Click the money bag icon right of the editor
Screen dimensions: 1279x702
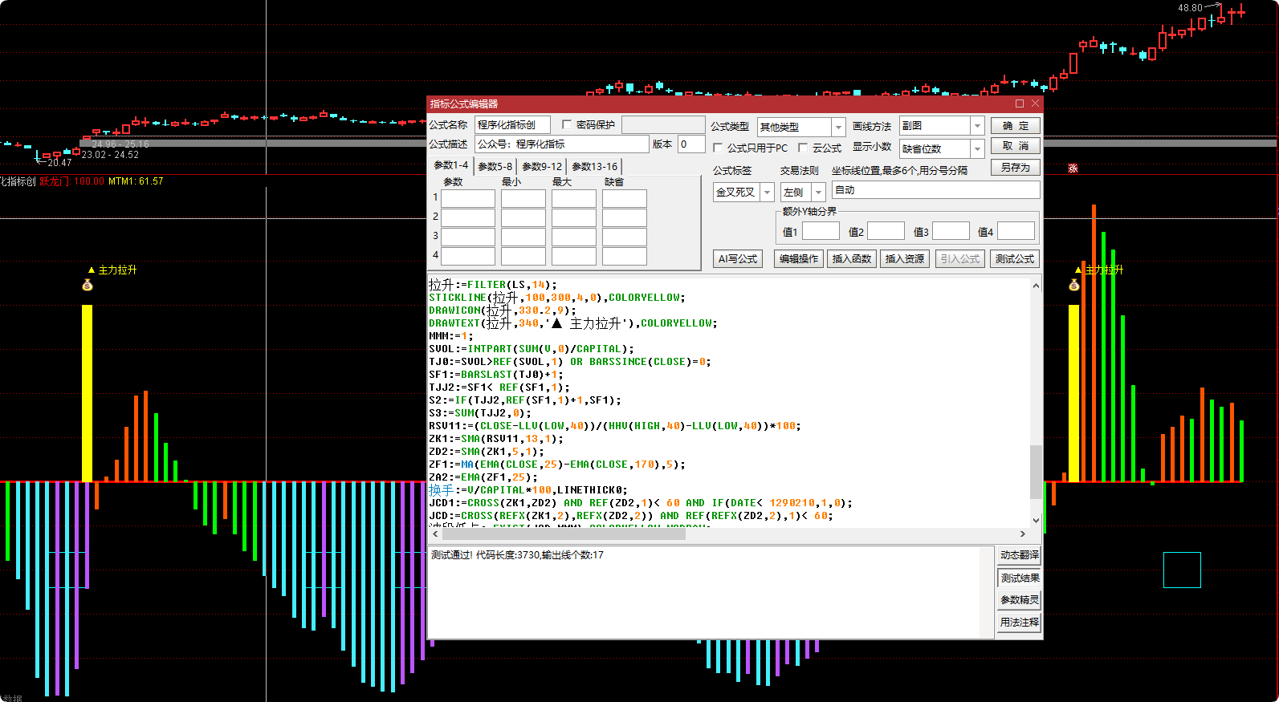click(x=1074, y=285)
